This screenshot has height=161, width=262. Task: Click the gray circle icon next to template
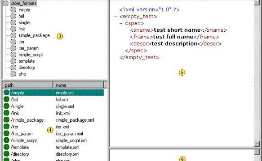13,61
